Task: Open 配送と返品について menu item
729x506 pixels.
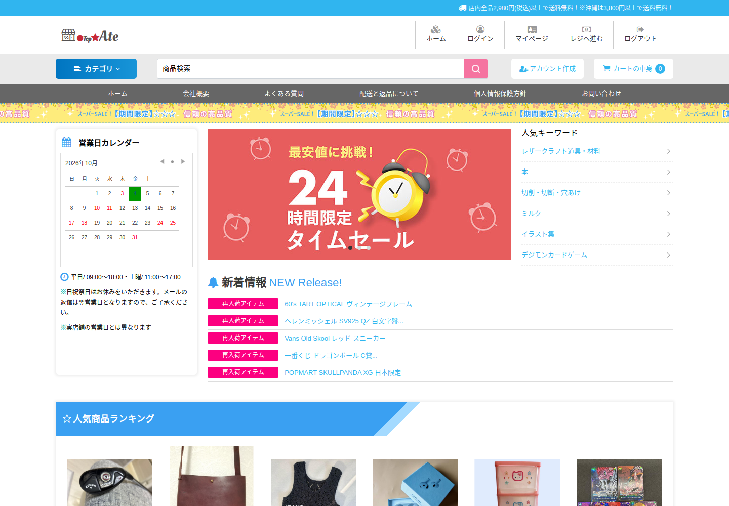Action: tap(389, 94)
